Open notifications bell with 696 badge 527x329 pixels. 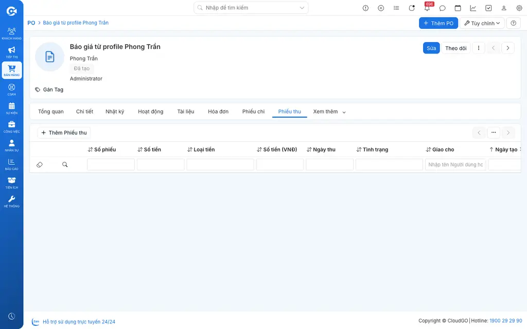point(427,8)
